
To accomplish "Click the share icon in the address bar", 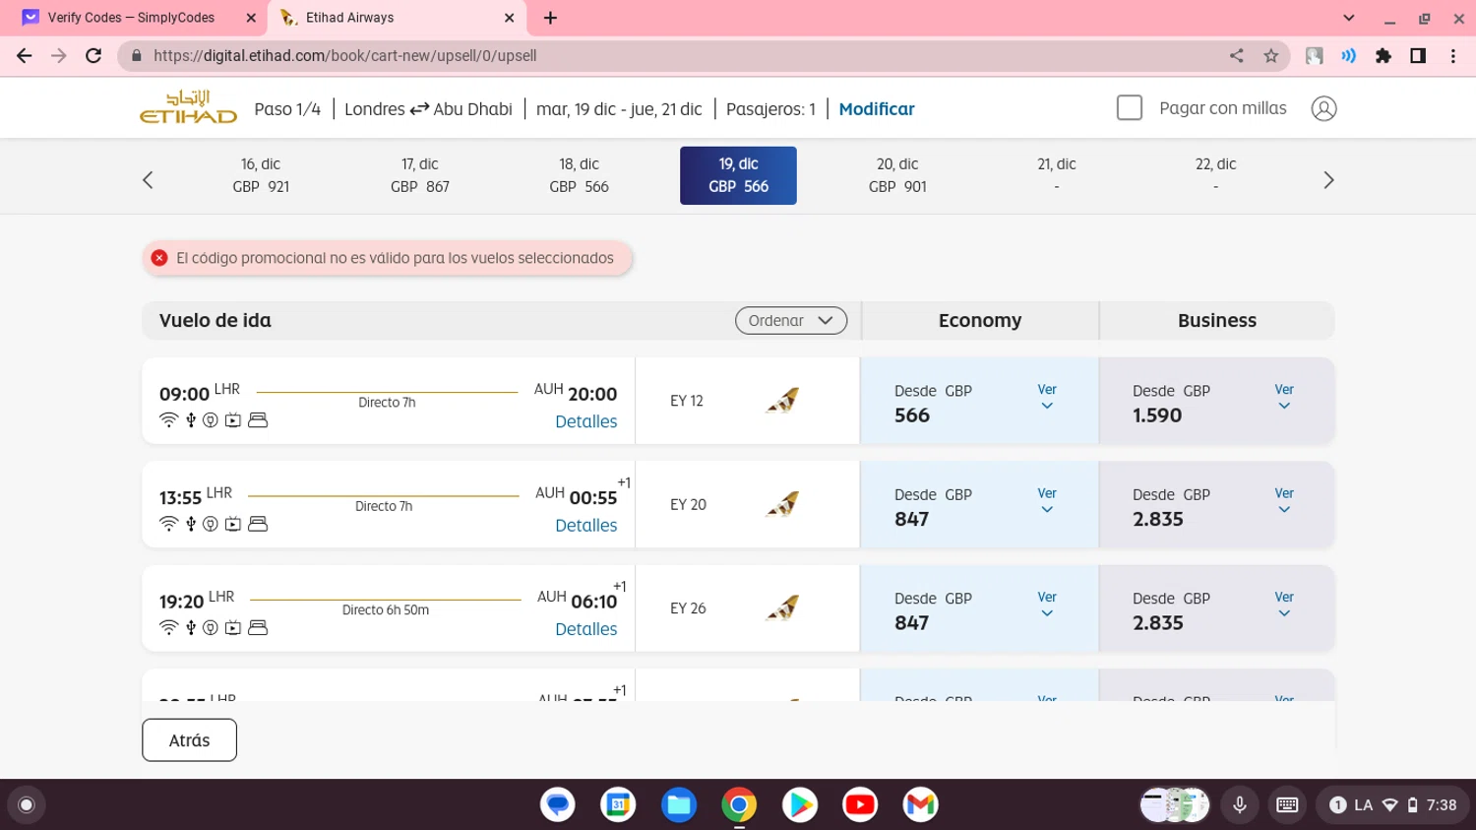I will coord(1237,56).
